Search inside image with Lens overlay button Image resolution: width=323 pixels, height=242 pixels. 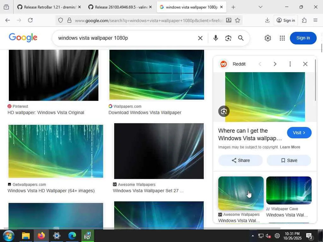click(224, 111)
